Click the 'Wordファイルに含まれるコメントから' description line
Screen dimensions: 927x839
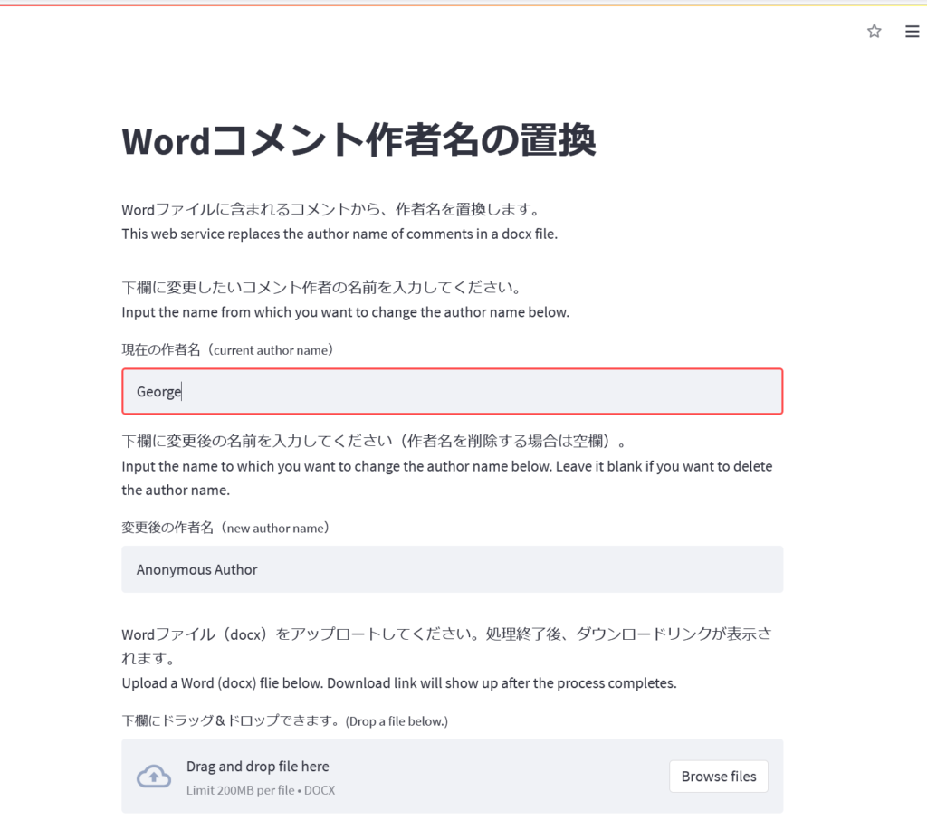330,210
